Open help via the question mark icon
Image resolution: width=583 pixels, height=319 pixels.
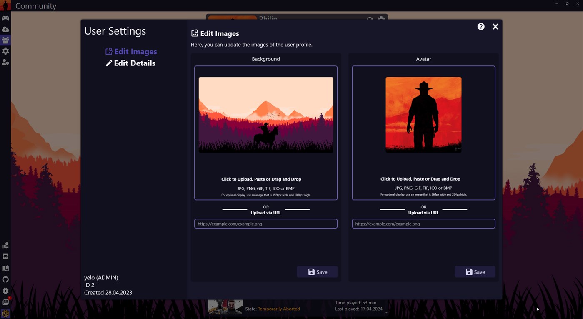coord(481,27)
